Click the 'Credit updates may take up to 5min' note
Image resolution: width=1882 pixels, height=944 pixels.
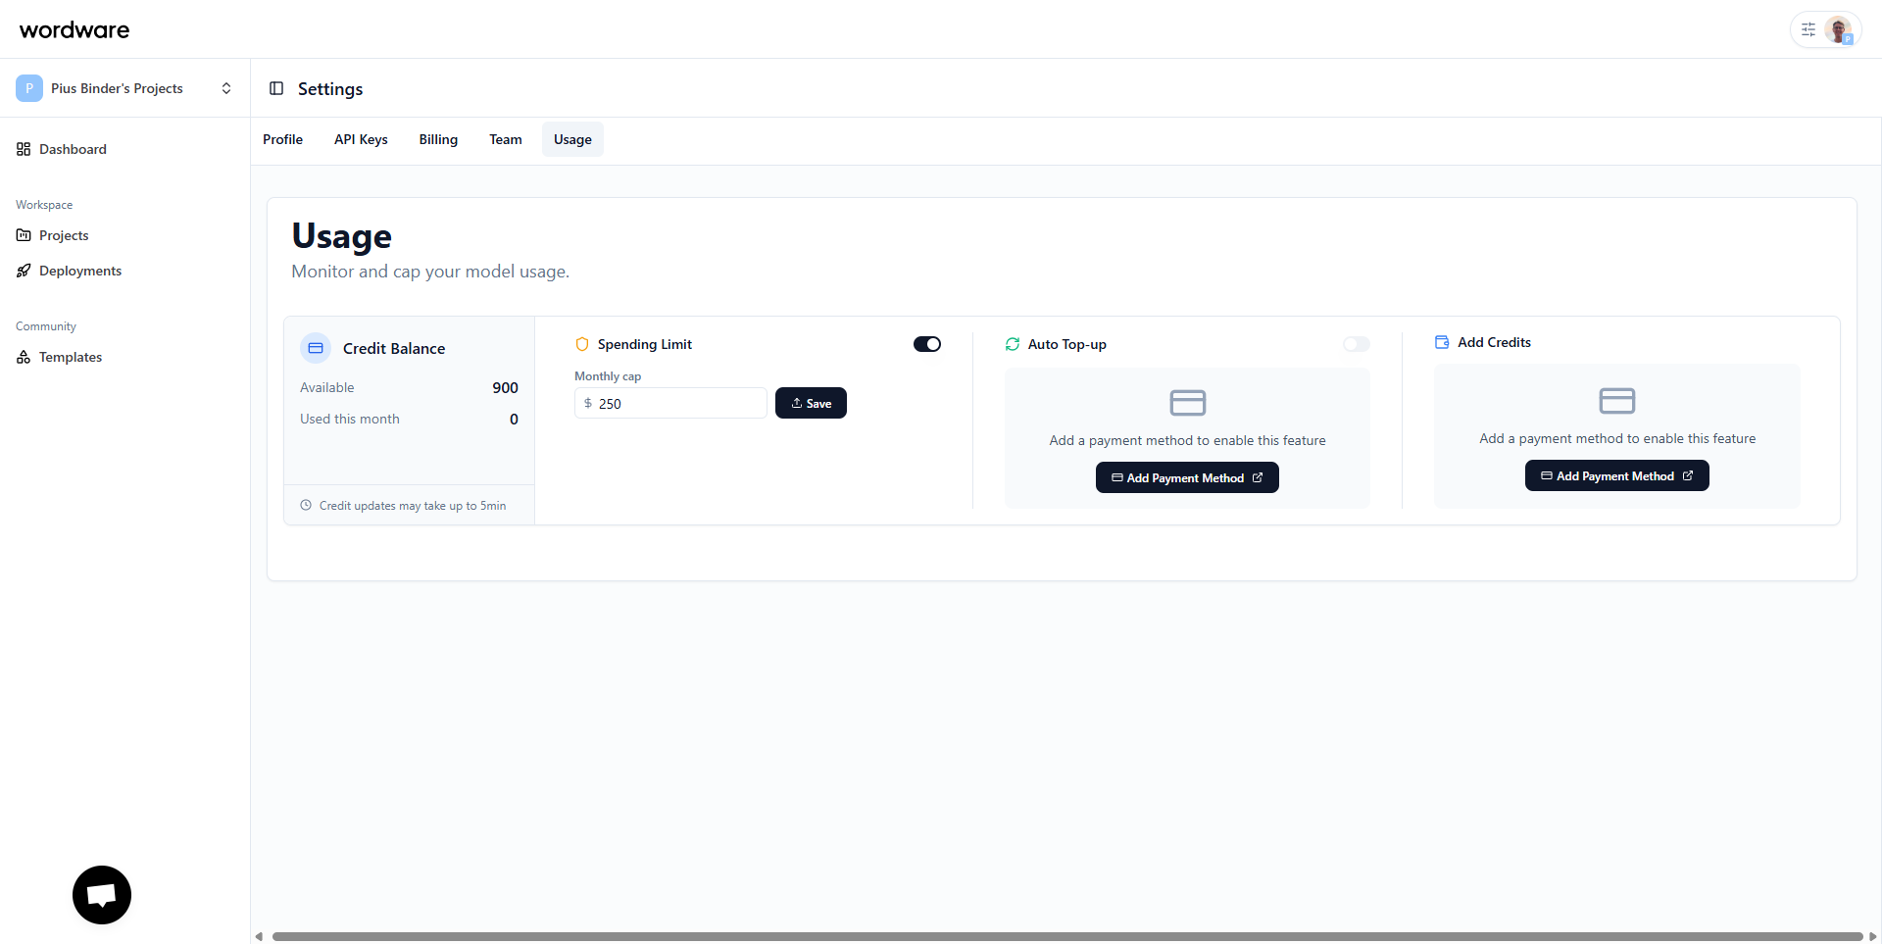(x=413, y=506)
